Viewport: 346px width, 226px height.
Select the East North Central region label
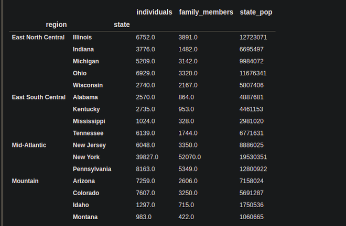coord(38,38)
